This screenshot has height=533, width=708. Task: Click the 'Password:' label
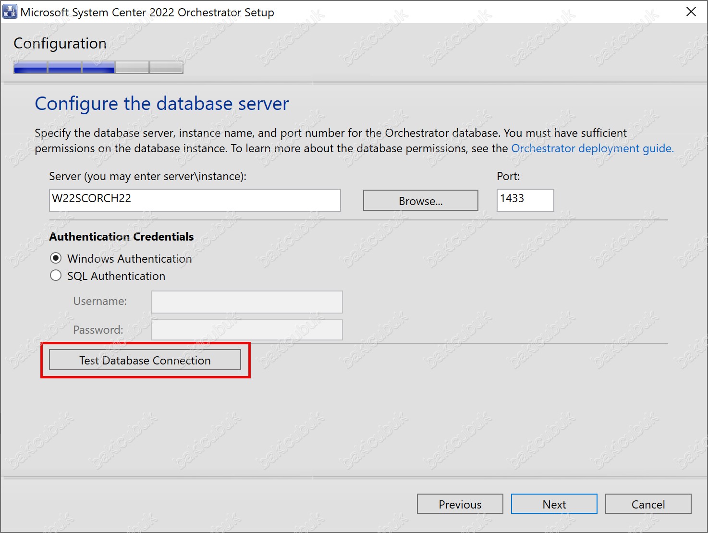point(98,330)
